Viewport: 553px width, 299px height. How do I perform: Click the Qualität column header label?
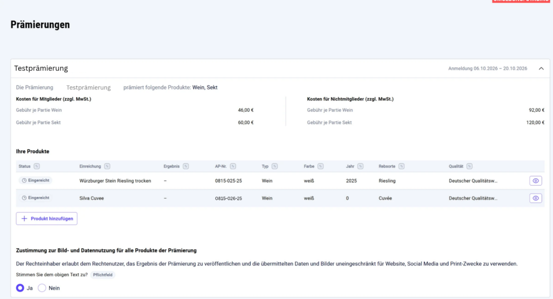[x=456, y=166]
